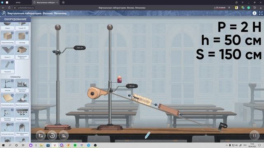Open the green circle browser extension

[248, 8]
